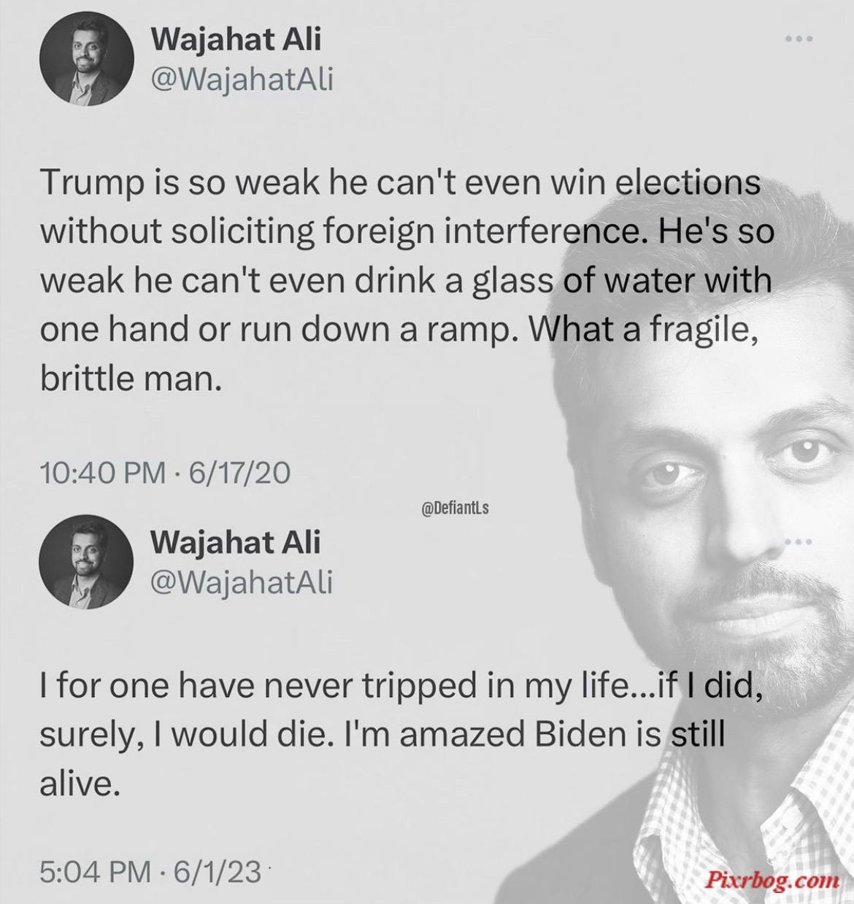Open the Pixrbog.com watermark link
Screen dimensions: 854x904
coord(771,879)
